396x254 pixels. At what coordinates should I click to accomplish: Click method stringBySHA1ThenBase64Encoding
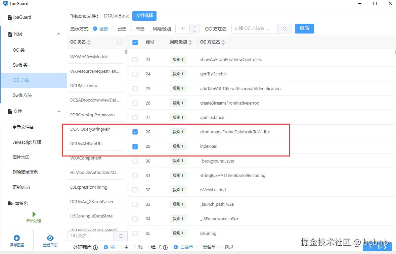(233, 176)
